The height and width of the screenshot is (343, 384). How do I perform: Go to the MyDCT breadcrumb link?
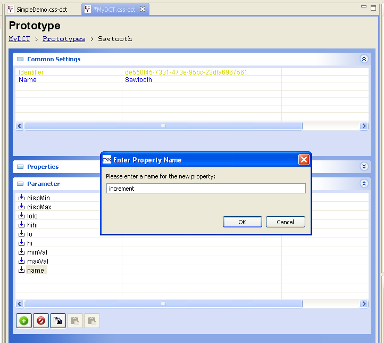tap(19, 39)
